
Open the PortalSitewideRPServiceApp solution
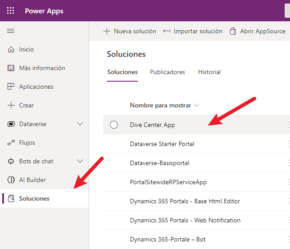[x=168, y=182]
